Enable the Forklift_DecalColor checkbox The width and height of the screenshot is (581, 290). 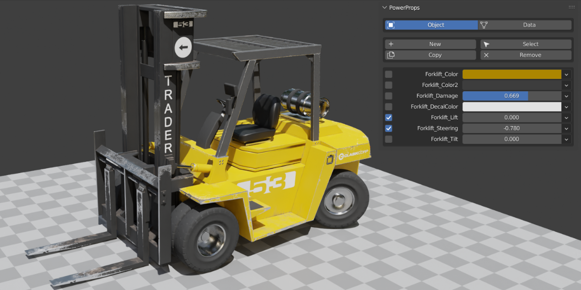389,107
